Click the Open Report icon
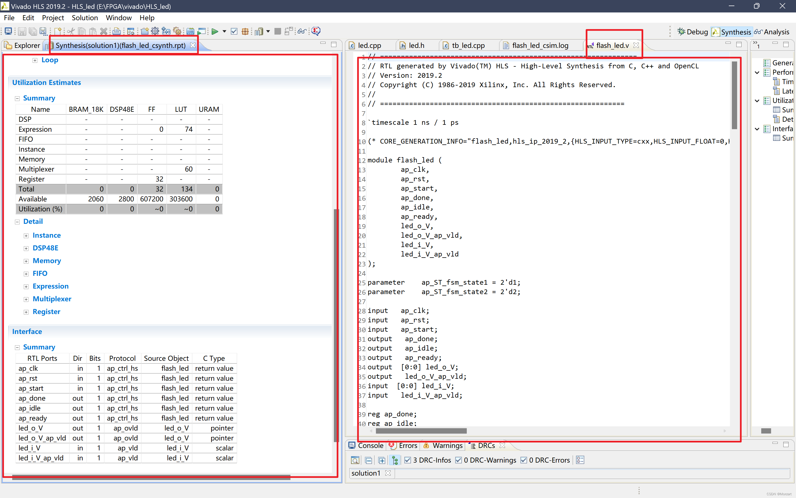The height and width of the screenshot is (498, 796). pos(259,31)
